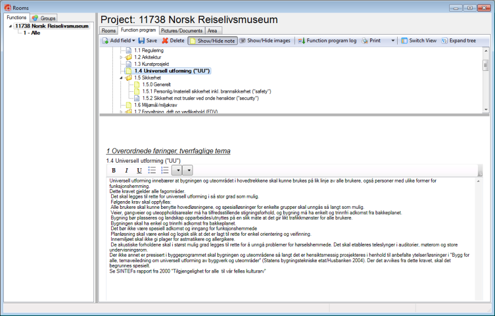The height and width of the screenshot is (316, 495).
Task: Select 1.2 Arkitektur in the tree
Action: click(x=147, y=57)
